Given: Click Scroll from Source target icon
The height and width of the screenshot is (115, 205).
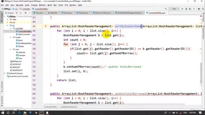Looking at the screenshot, I should (17, 13).
